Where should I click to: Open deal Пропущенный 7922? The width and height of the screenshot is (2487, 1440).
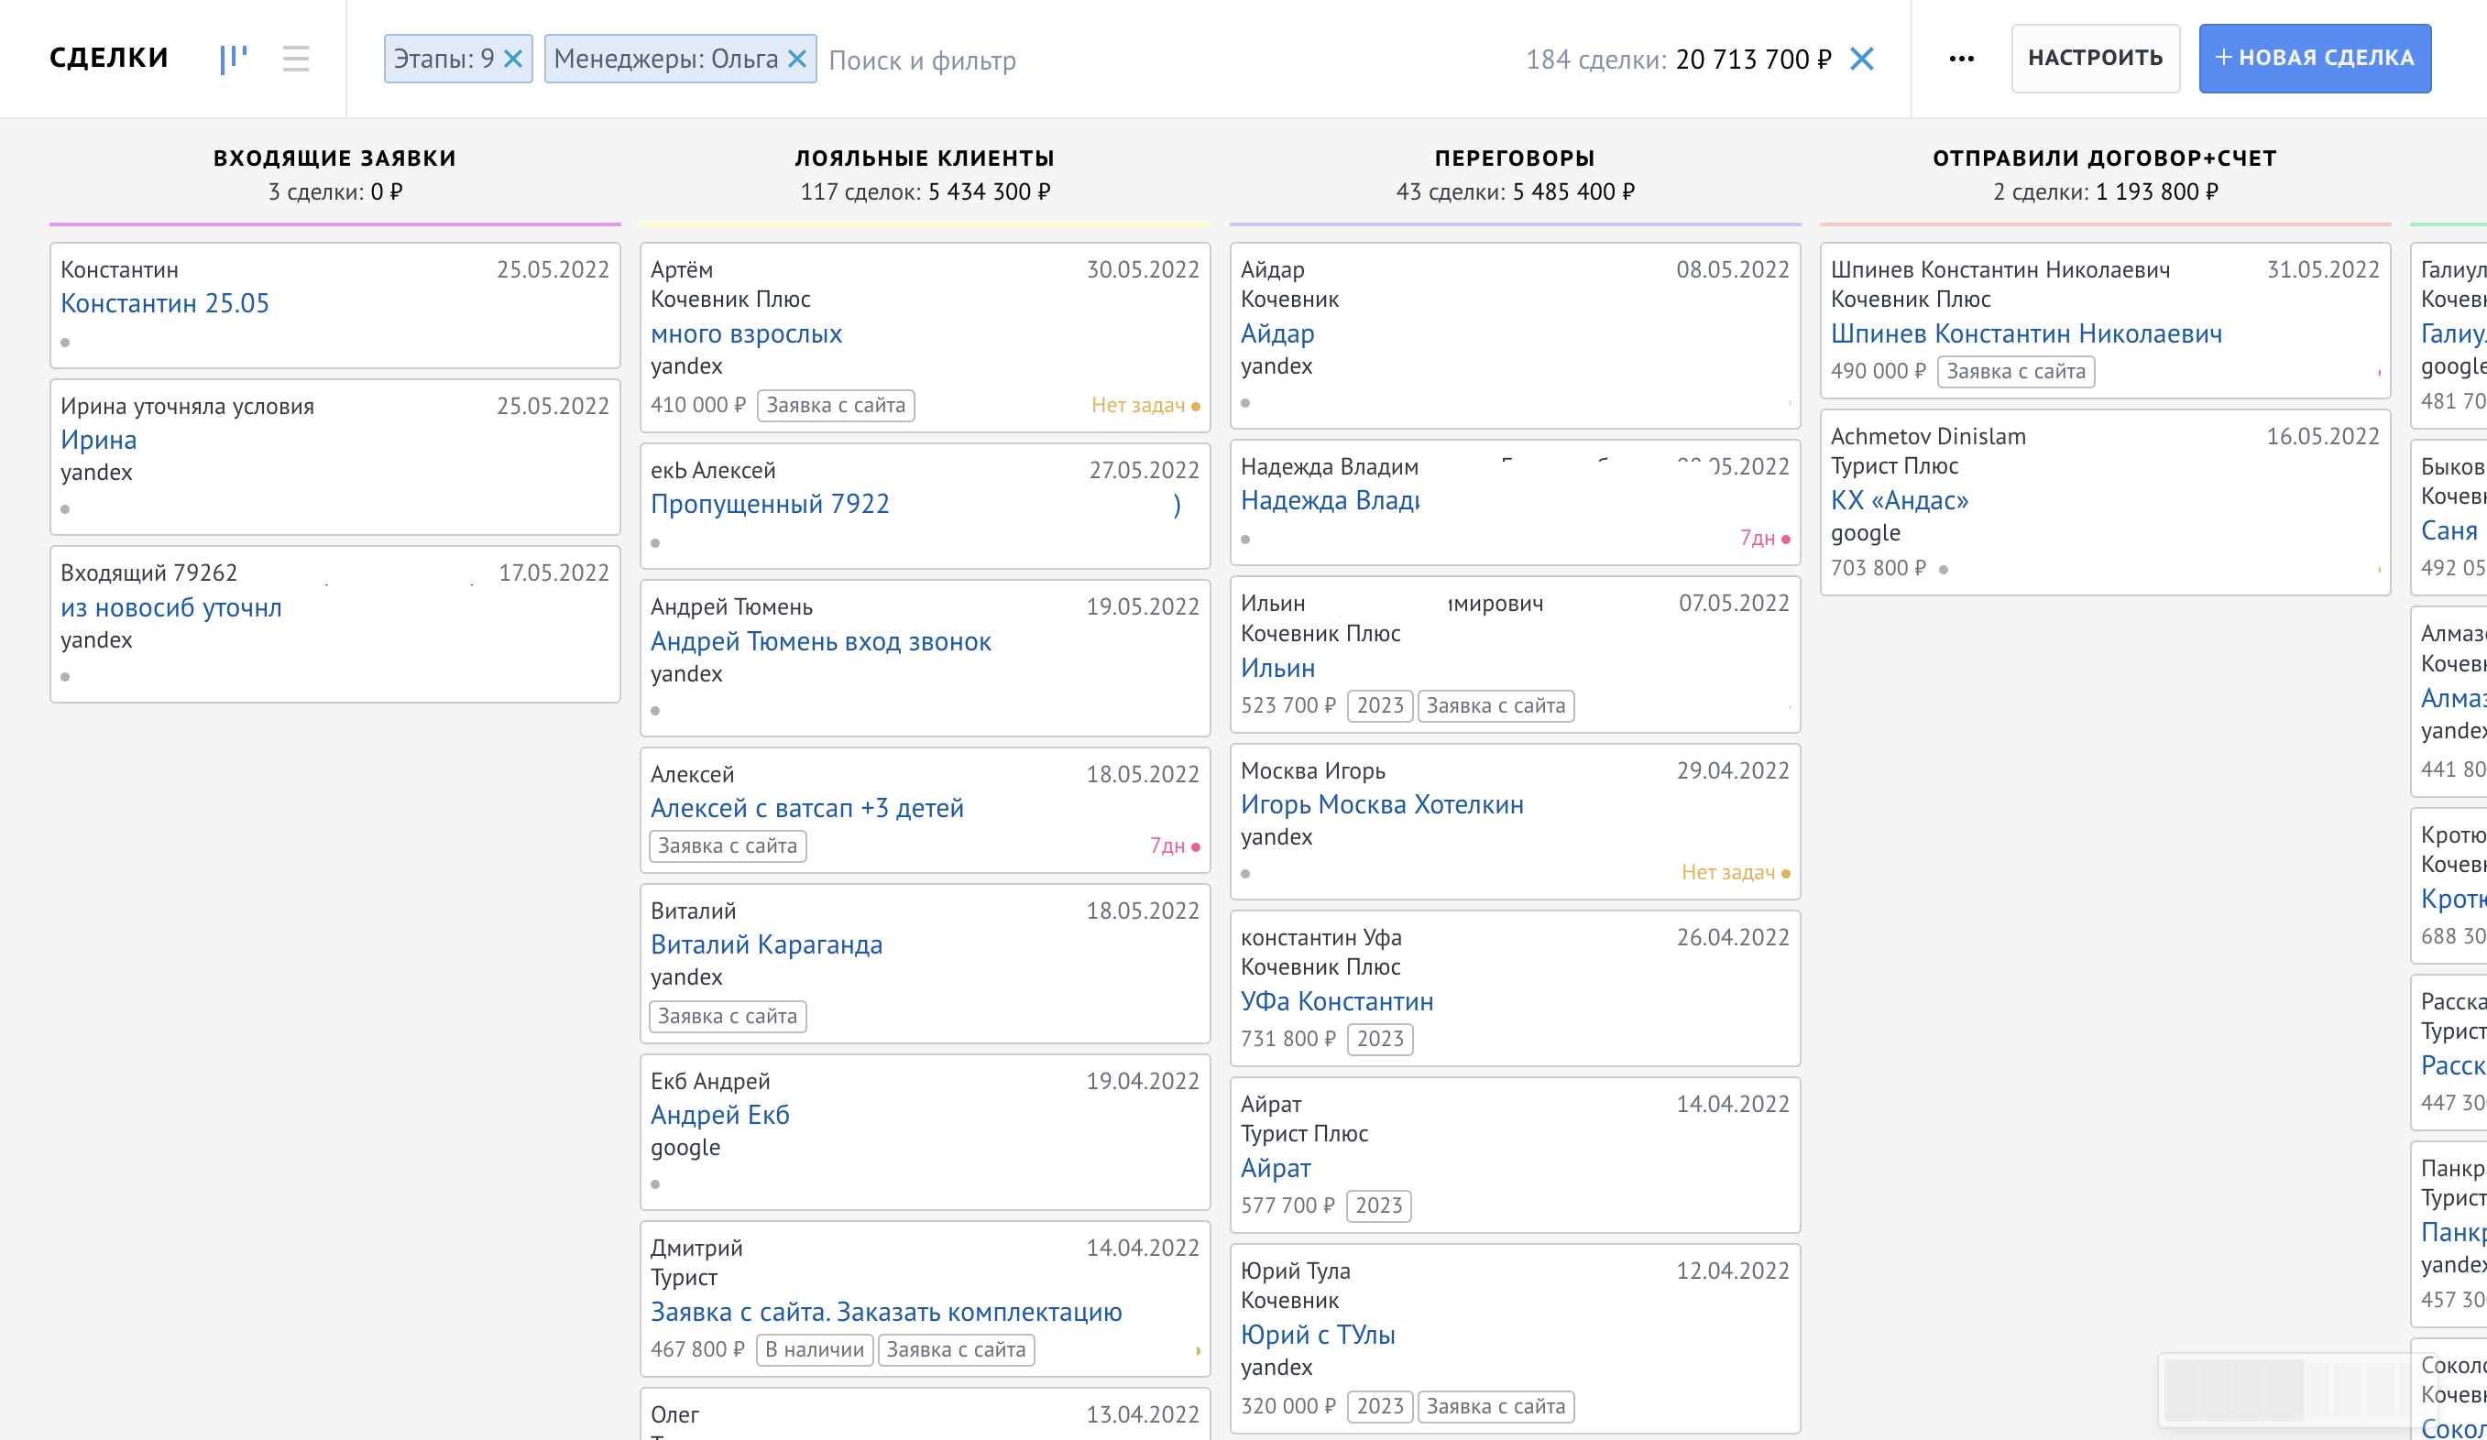[770, 504]
